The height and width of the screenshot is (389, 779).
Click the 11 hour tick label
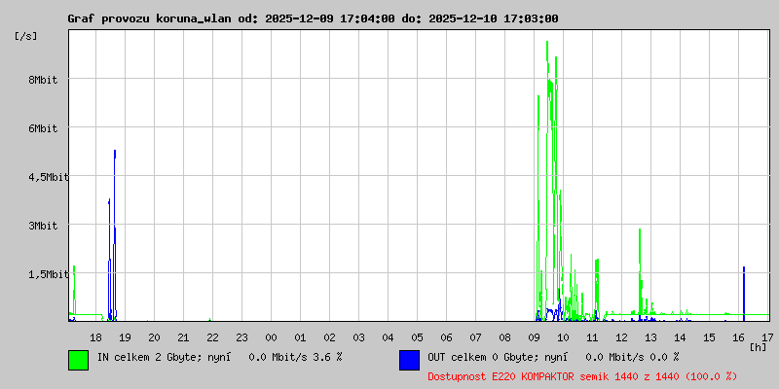click(x=592, y=337)
